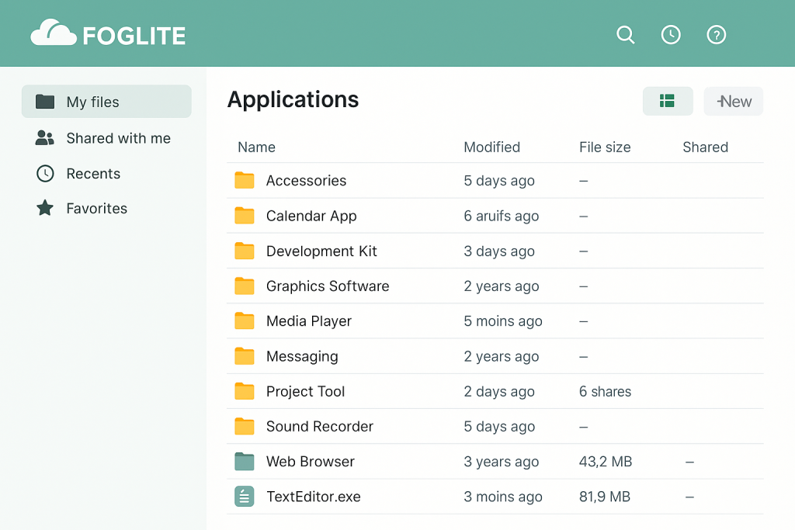Open the Development Kit folder
This screenshot has height=530, width=795.
pyautogui.click(x=321, y=251)
